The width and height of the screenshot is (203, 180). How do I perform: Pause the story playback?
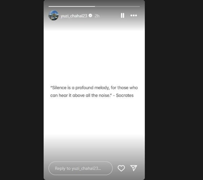point(122,16)
